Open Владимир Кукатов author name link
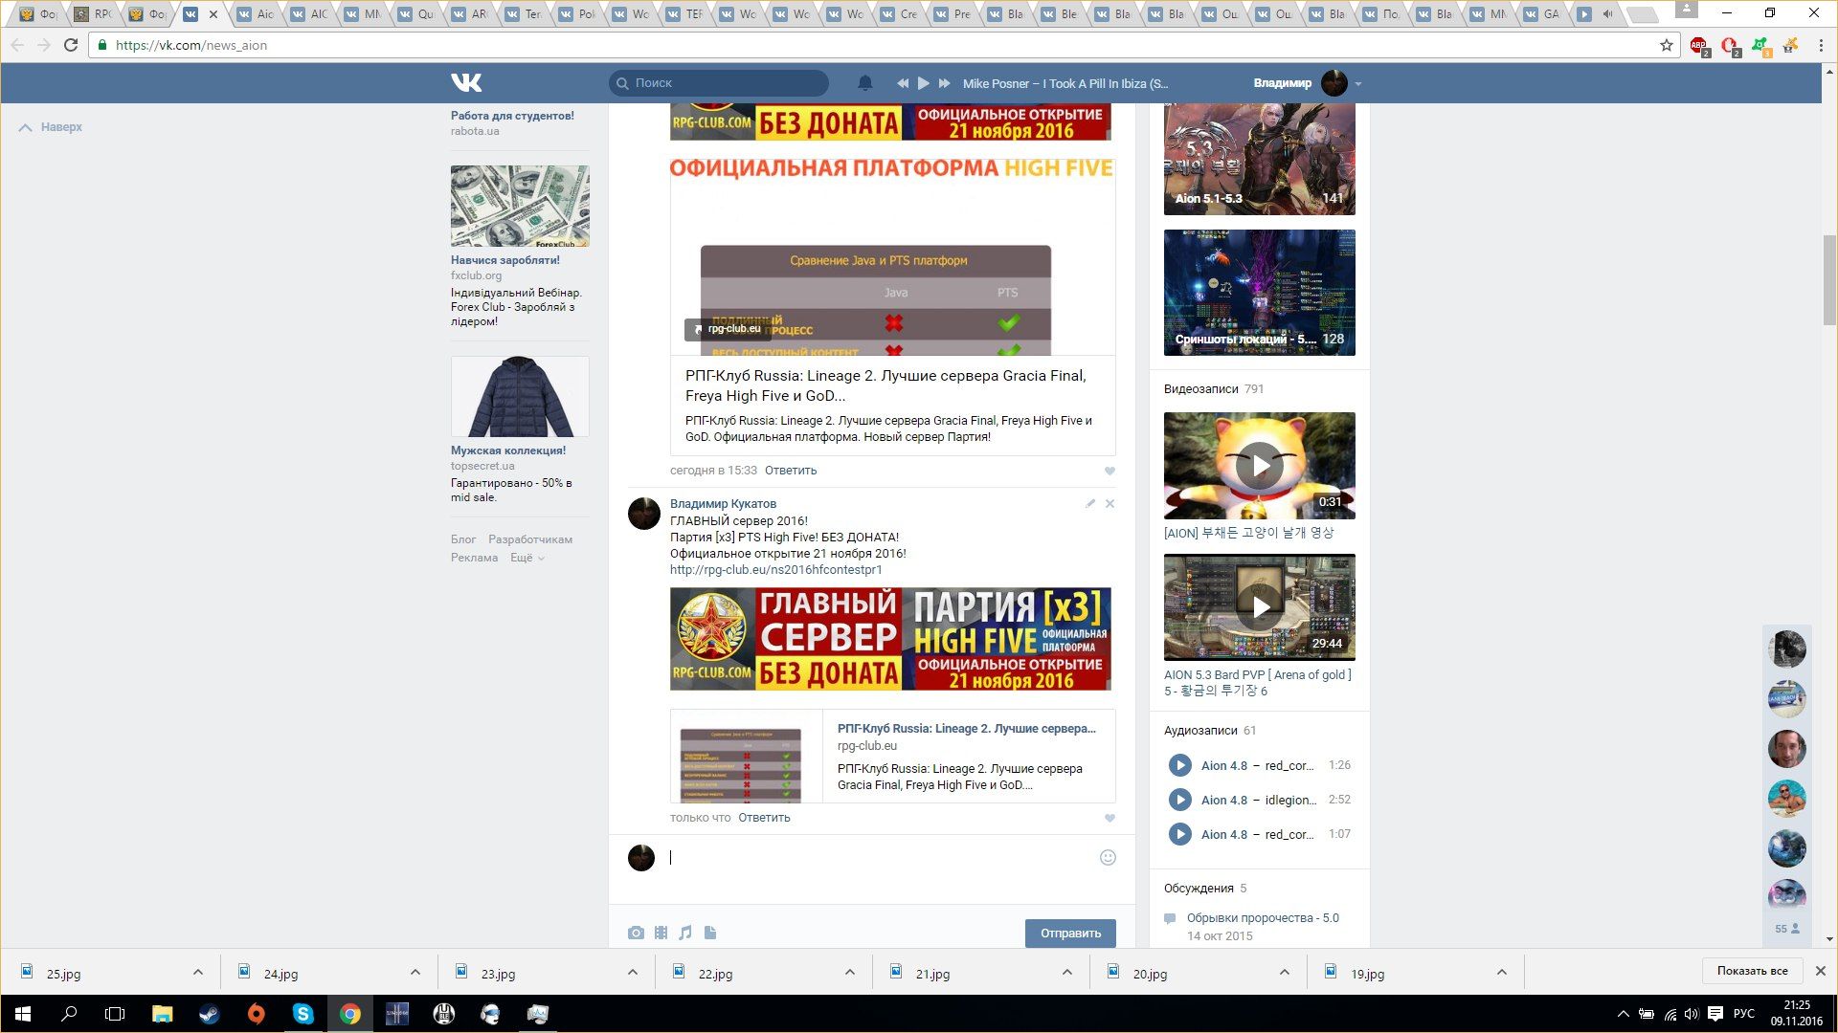Screen dimensions: 1838x1033 pyautogui.click(x=723, y=504)
